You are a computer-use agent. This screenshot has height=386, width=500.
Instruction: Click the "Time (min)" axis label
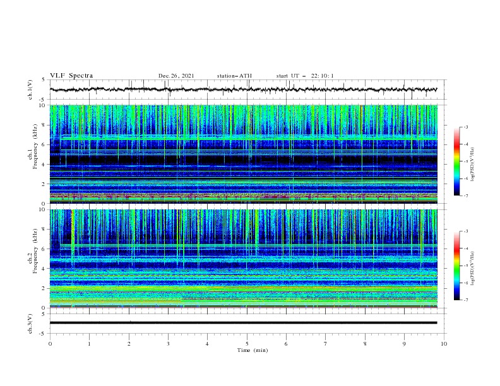coord(253,350)
